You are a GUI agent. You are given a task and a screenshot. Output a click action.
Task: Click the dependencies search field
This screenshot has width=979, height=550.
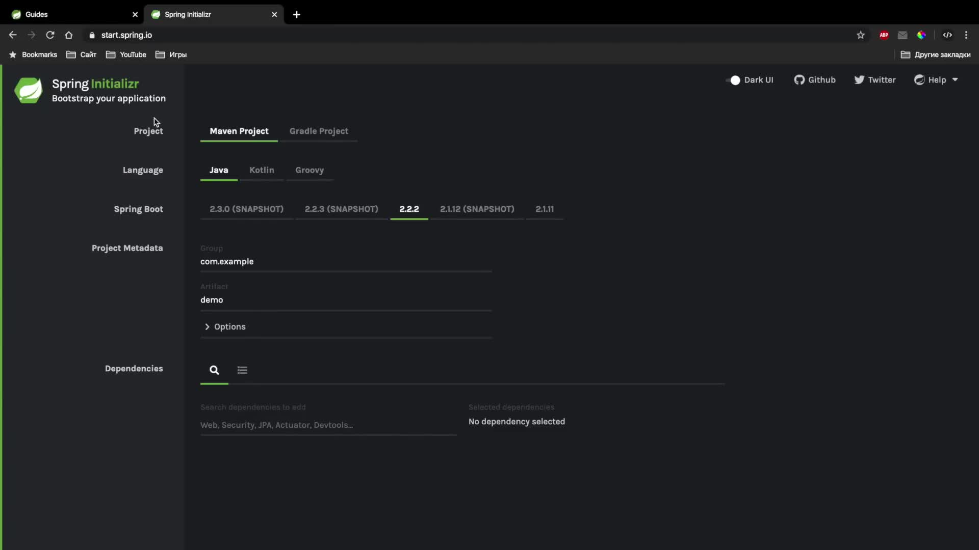coord(328,425)
